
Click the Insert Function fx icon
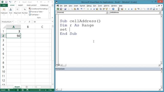[x=29, y=22]
